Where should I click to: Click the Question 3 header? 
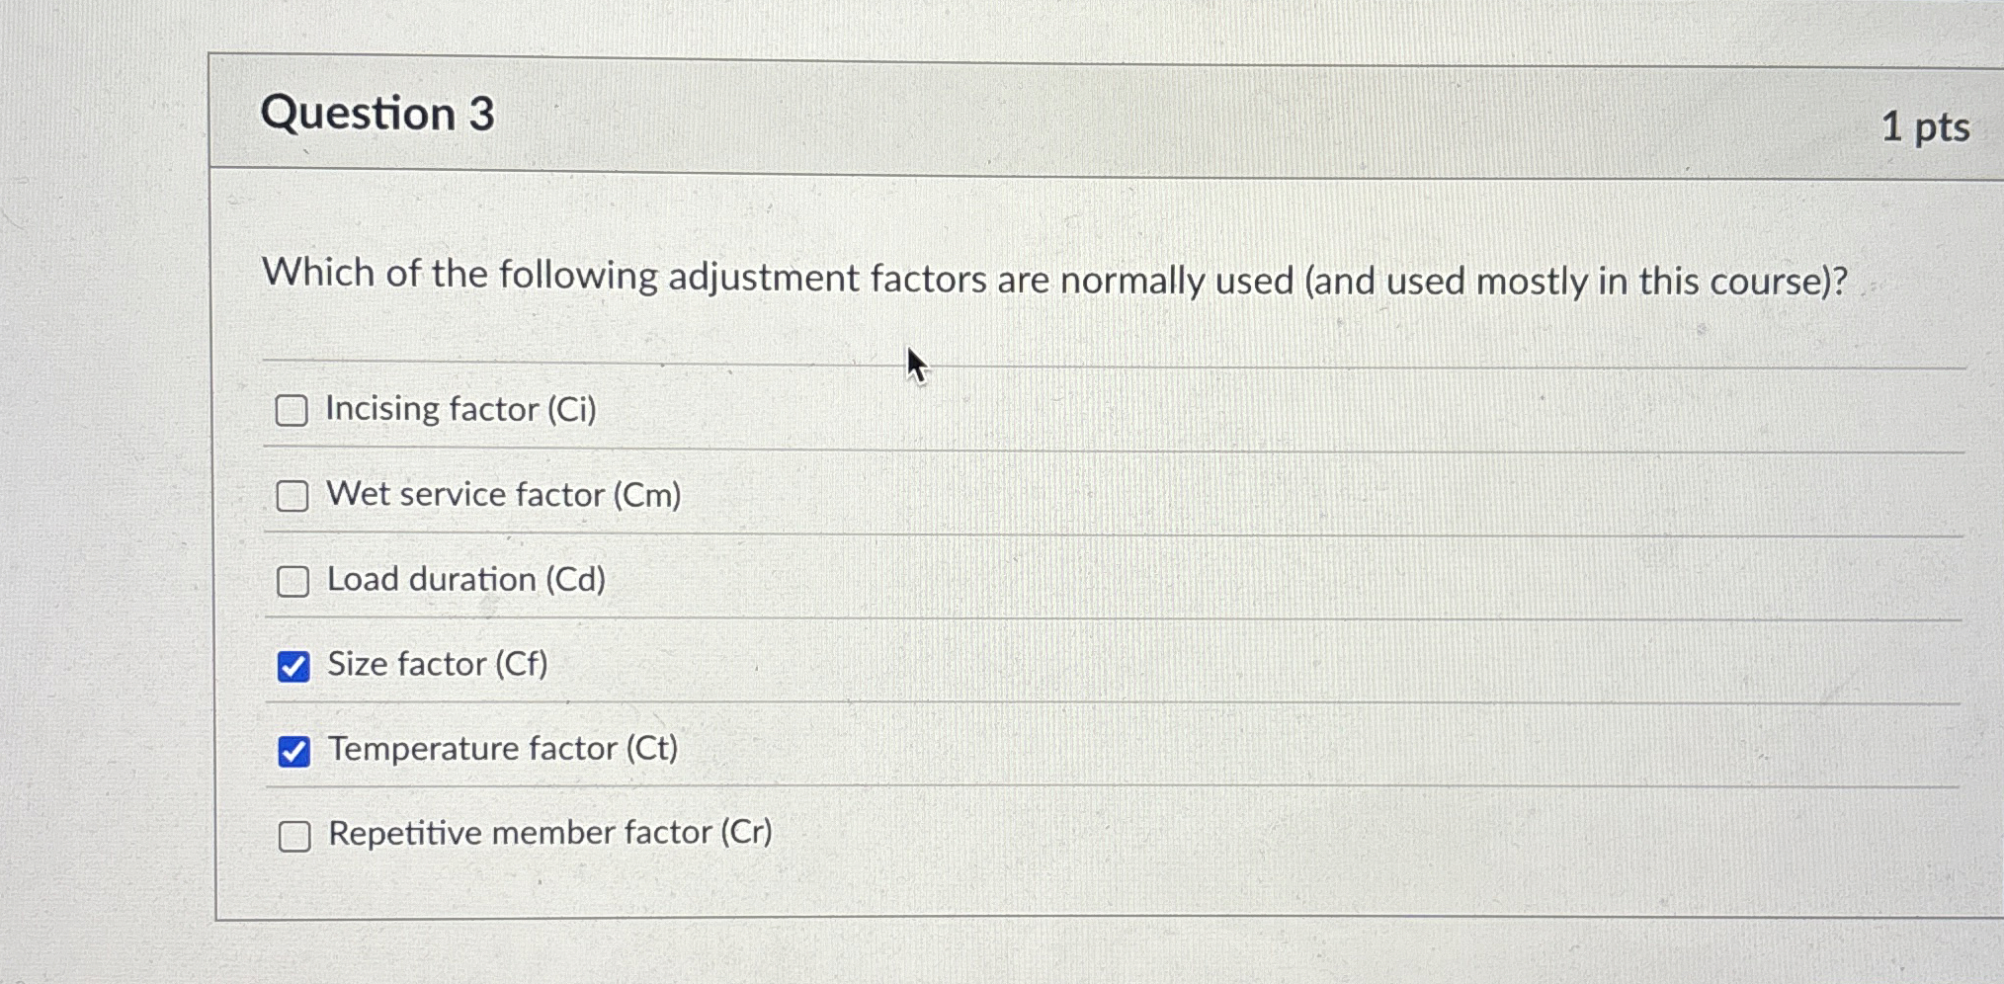381,116
